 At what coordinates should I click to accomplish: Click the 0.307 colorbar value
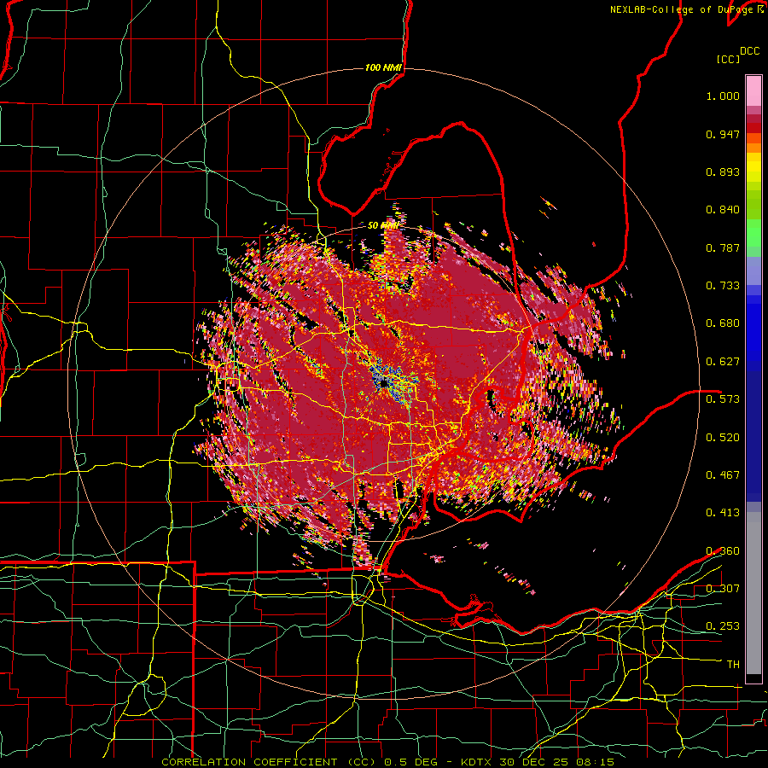723,589
